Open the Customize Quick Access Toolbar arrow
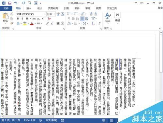Image resolution: width=163 pixels, height=123 pixels. (40, 3)
